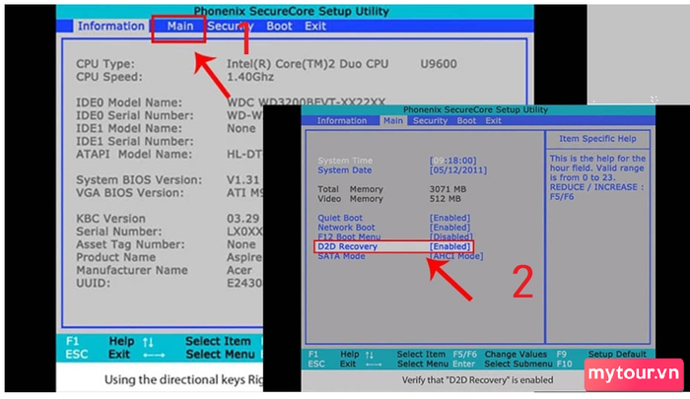Click the "KBC Version" label
This screenshot has height=399, width=690.
point(110,219)
